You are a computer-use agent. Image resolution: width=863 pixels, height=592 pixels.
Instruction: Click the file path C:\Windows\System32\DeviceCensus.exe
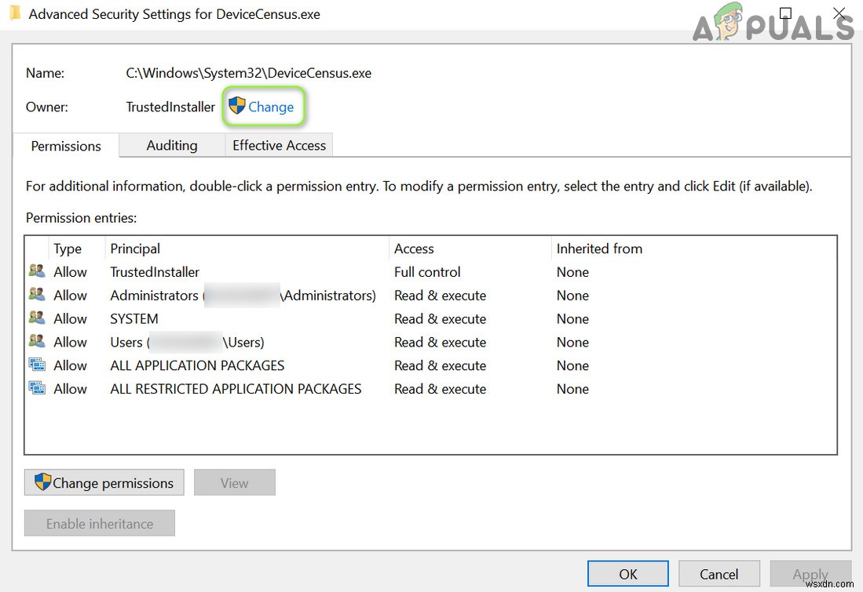click(249, 73)
